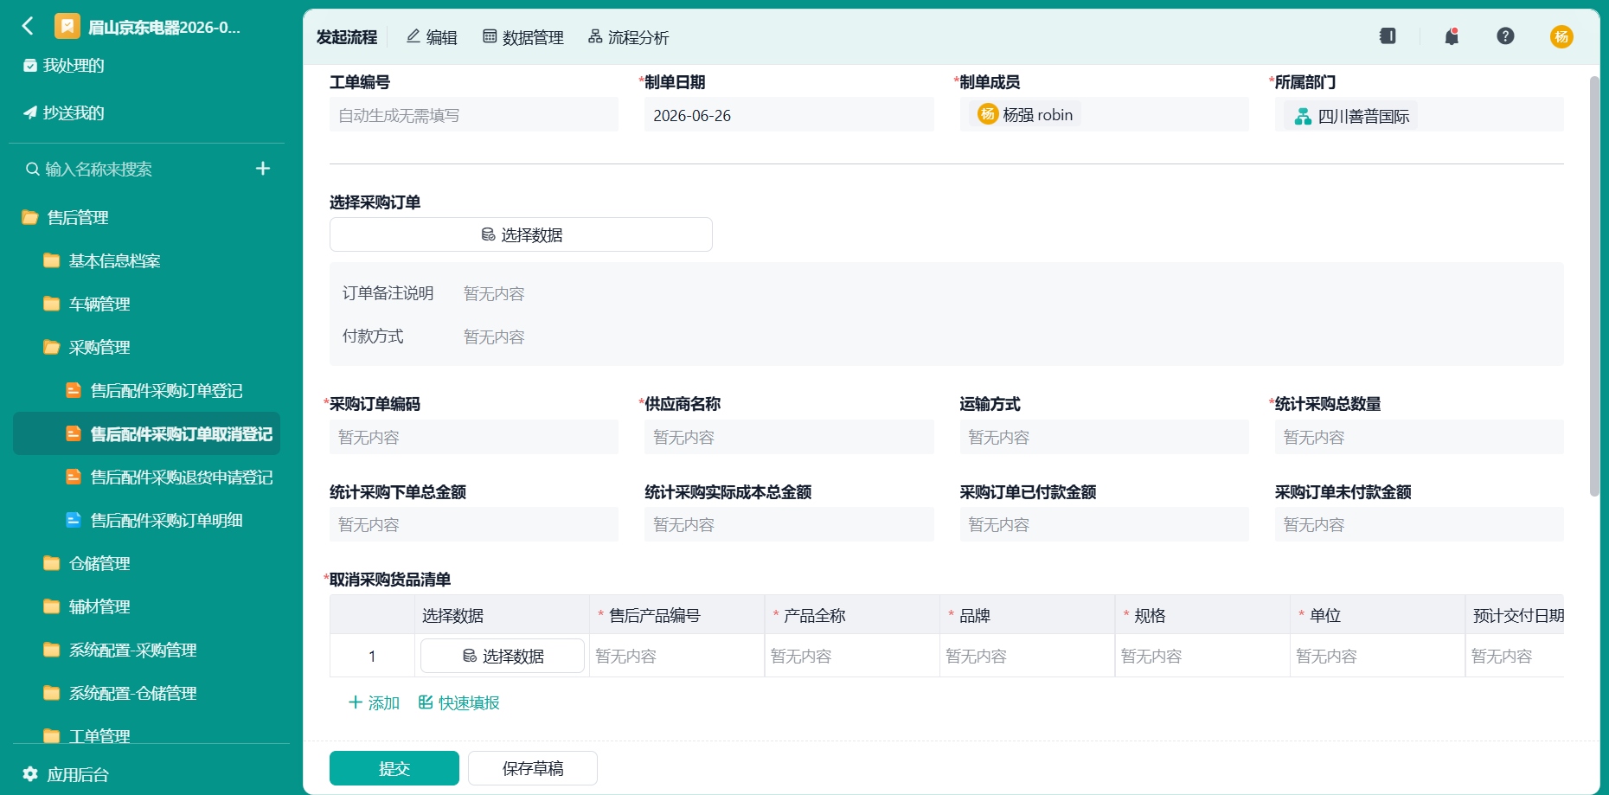Click the notebook icon in top bar
Screen dimensions: 1609x795
(x=1388, y=36)
